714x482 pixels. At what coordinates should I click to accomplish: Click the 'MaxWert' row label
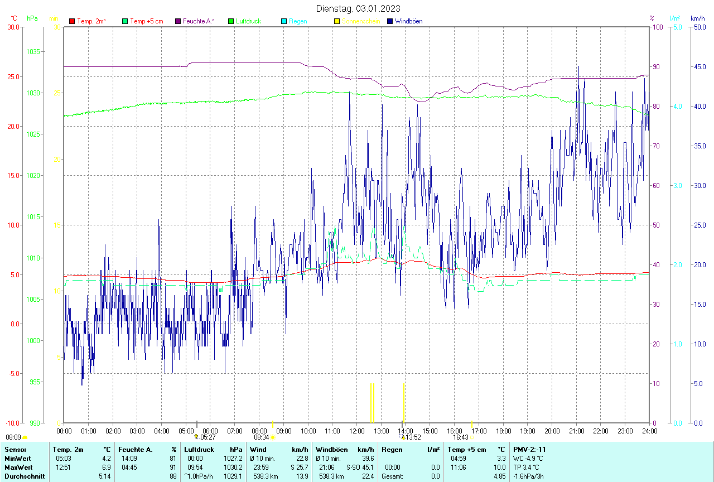coord(18,467)
